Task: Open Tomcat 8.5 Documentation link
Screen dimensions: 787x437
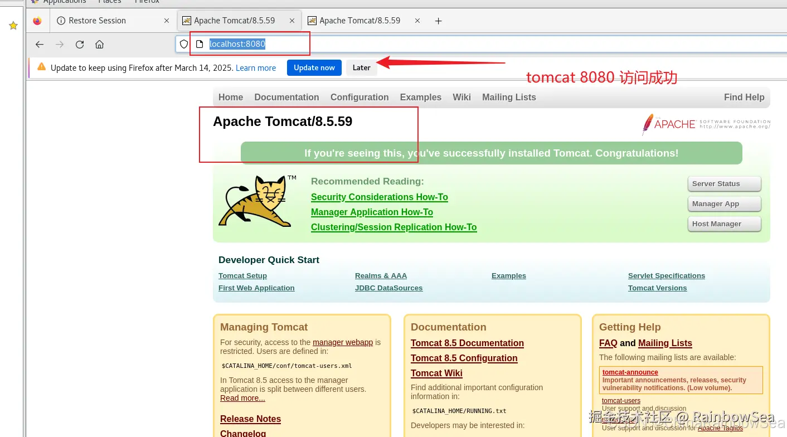Action: coord(467,343)
